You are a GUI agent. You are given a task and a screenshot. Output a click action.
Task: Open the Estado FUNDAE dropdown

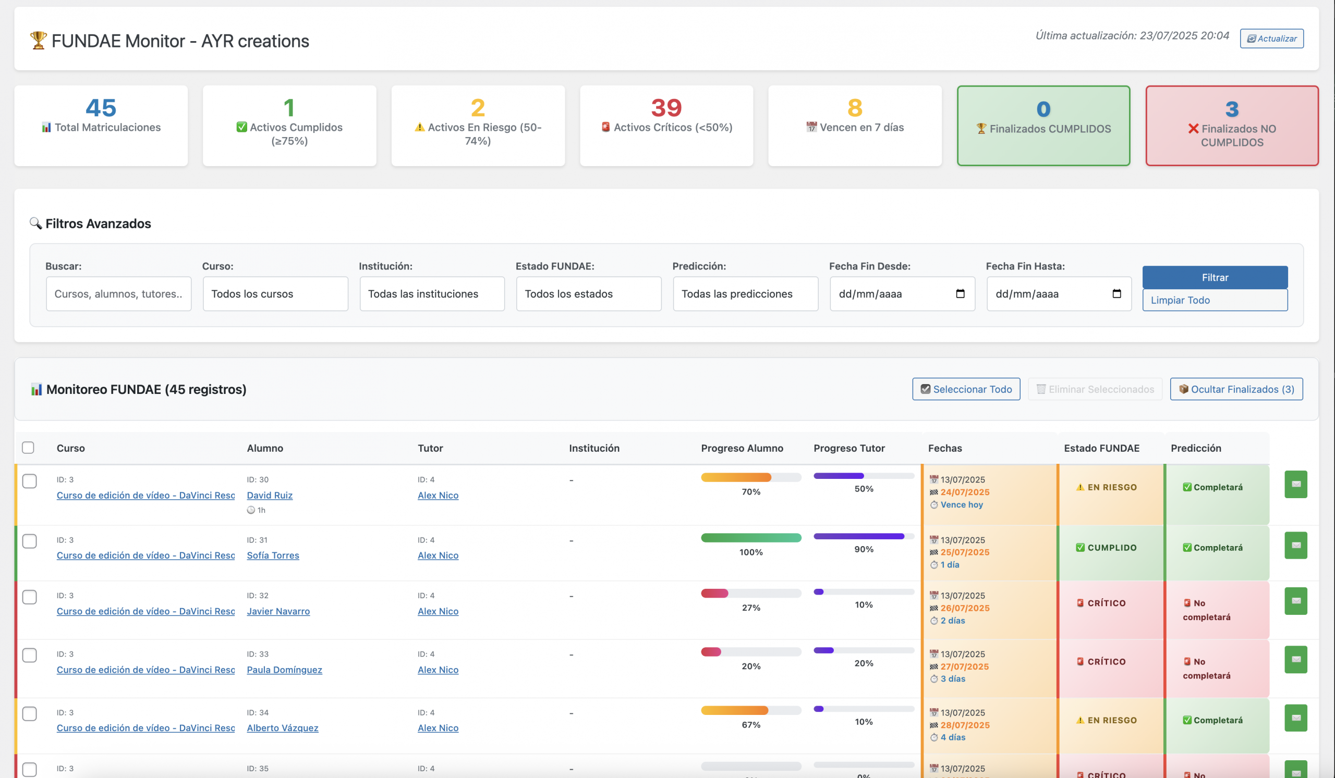point(588,294)
